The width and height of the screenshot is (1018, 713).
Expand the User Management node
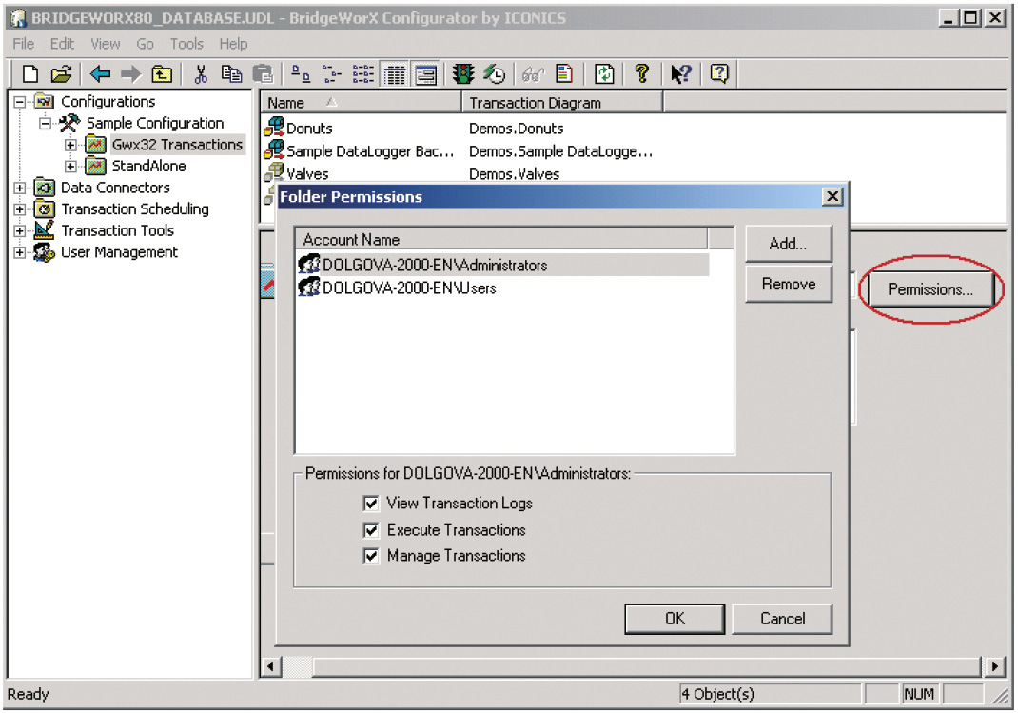[x=19, y=252]
